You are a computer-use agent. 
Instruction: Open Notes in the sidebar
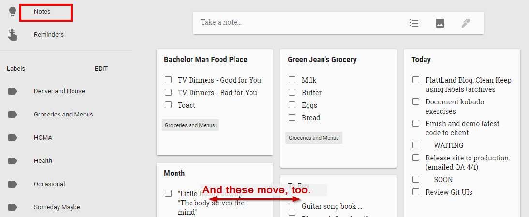(42, 12)
